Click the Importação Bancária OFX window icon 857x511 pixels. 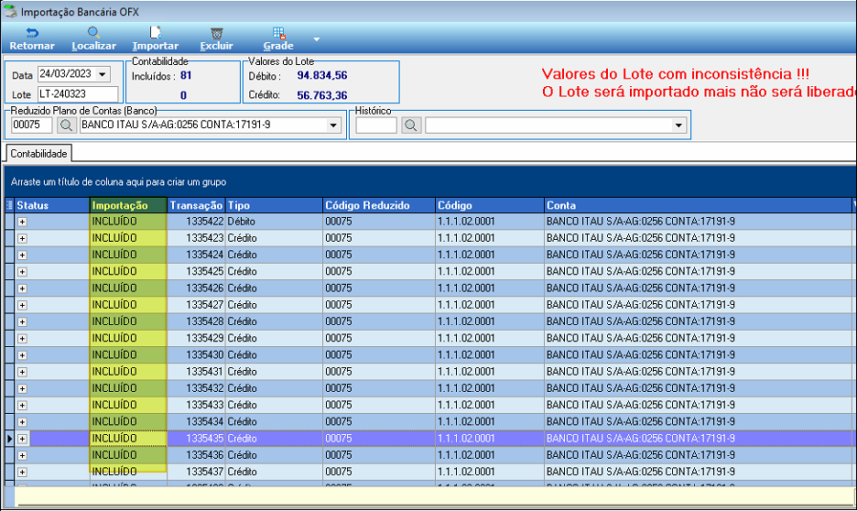coord(10,11)
